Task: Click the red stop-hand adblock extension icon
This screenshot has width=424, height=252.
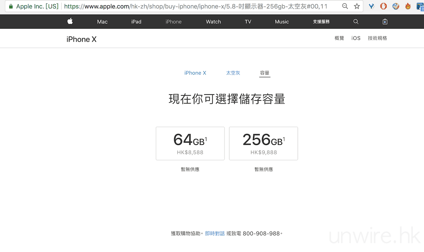Action: [x=383, y=6]
